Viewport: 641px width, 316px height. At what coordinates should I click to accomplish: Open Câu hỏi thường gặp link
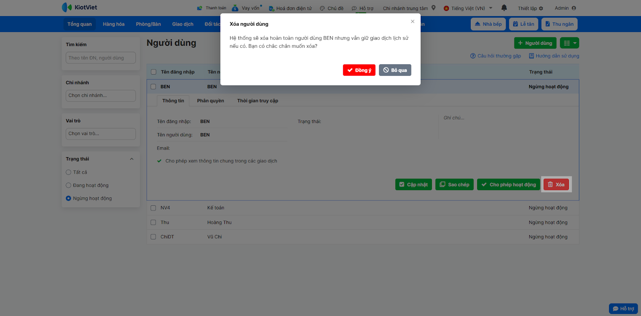click(496, 56)
